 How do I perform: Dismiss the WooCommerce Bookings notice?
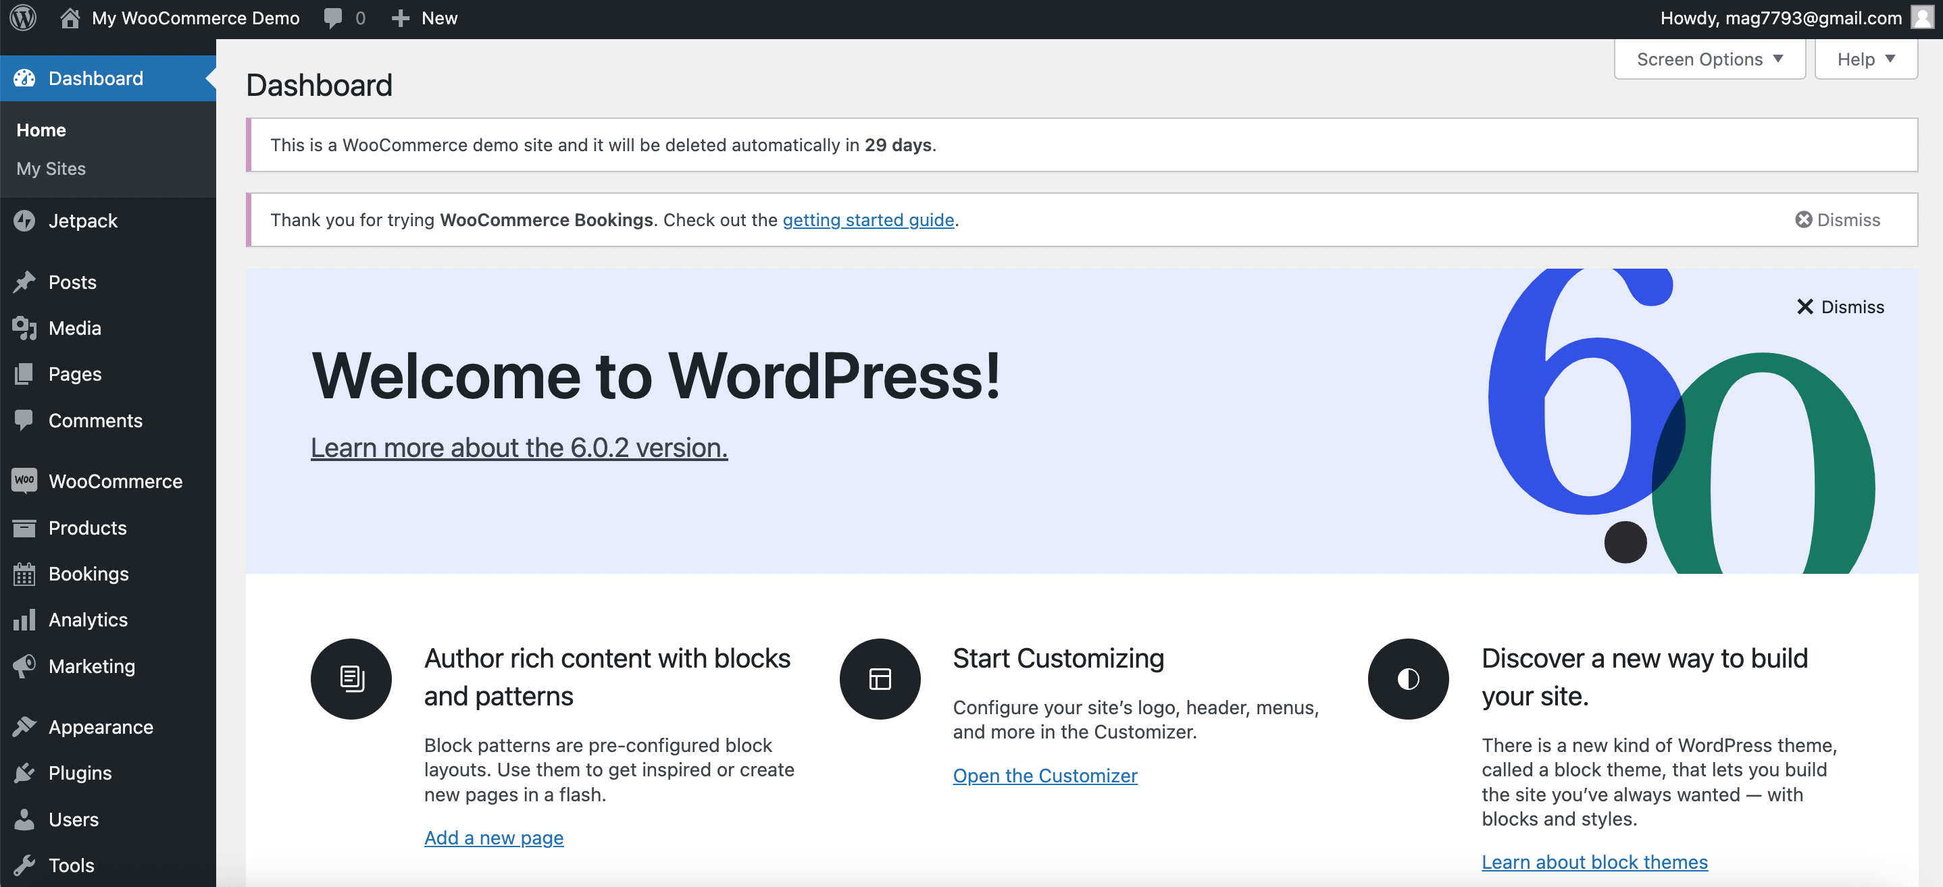point(1838,219)
